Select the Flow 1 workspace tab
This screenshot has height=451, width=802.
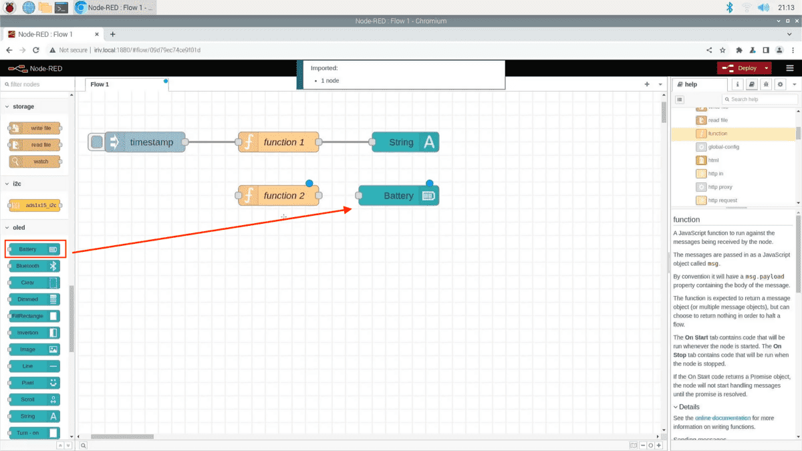(100, 85)
